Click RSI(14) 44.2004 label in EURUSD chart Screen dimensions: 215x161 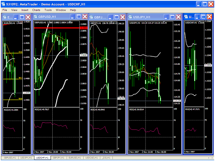11,110
